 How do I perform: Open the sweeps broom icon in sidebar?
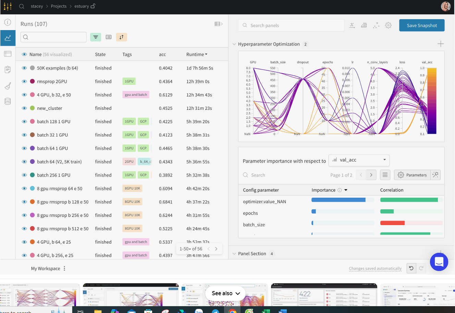8,86
